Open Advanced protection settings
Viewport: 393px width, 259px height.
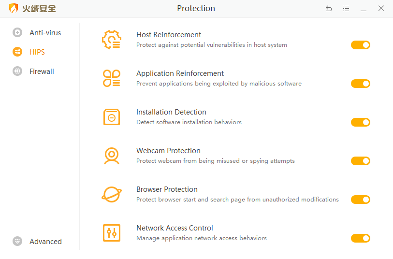pyautogui.click(x=45, y=242)
